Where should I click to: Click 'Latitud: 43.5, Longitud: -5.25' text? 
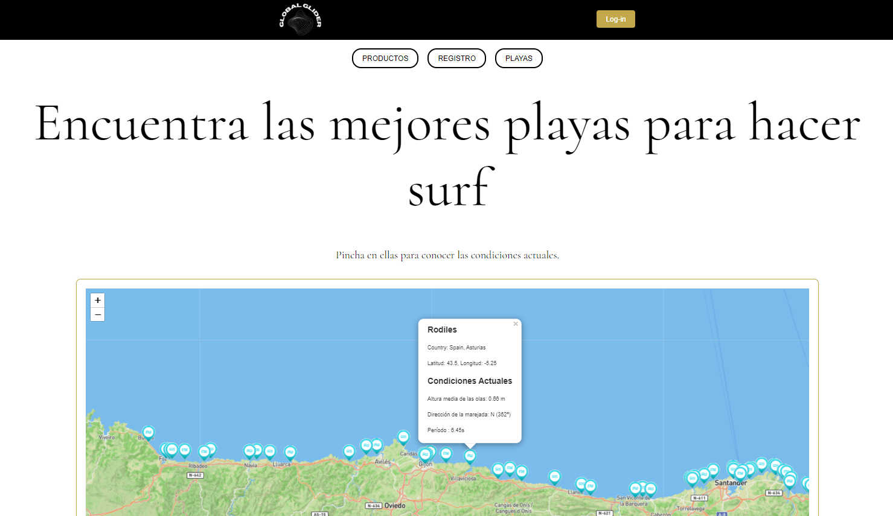click(x=462, y=363)
